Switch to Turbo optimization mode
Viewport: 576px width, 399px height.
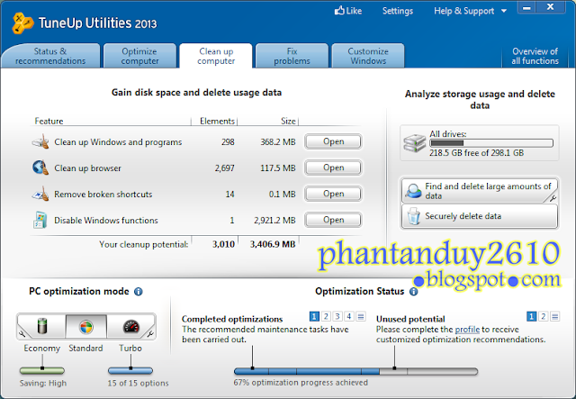pyautogui.click(x=130, y=326)
